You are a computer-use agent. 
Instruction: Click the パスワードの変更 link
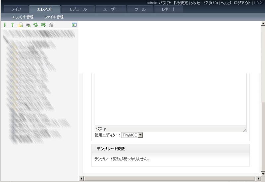point(173,3)
